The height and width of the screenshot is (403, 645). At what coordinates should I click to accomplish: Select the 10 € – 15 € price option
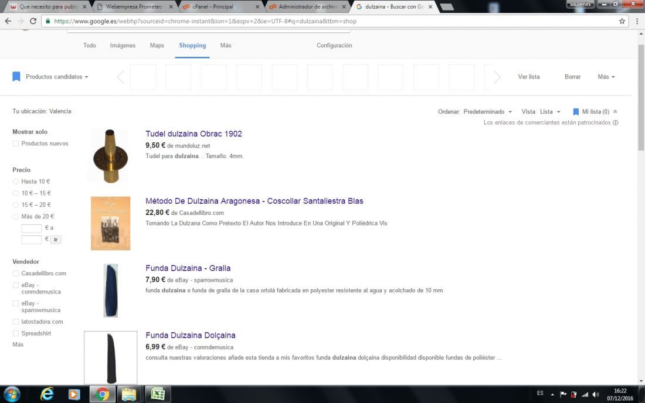16,193
